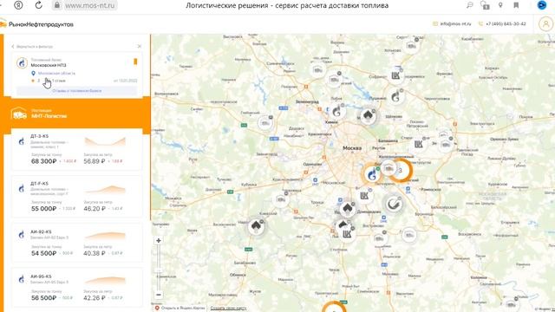Click the warehouse icon beside МНТ-Логистик

point(19,114)
